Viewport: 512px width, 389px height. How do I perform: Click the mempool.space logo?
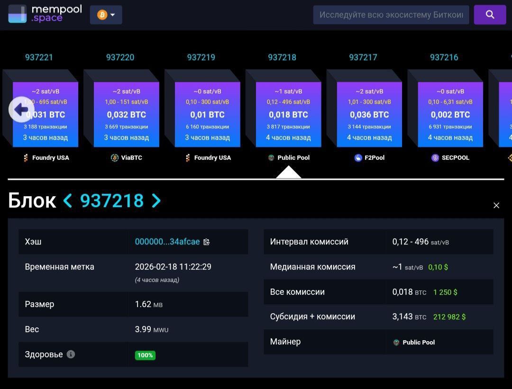click(45, 14)
